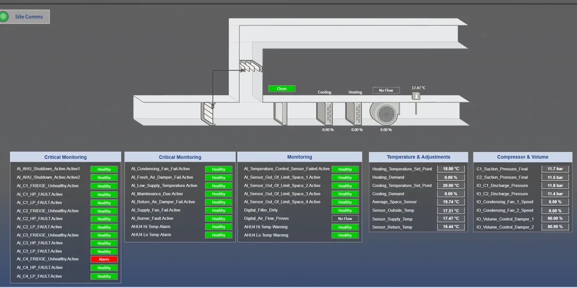Click Healthy status for AHU4 Hi Temp Alarm
577x288 pixels.
point(219,227)
